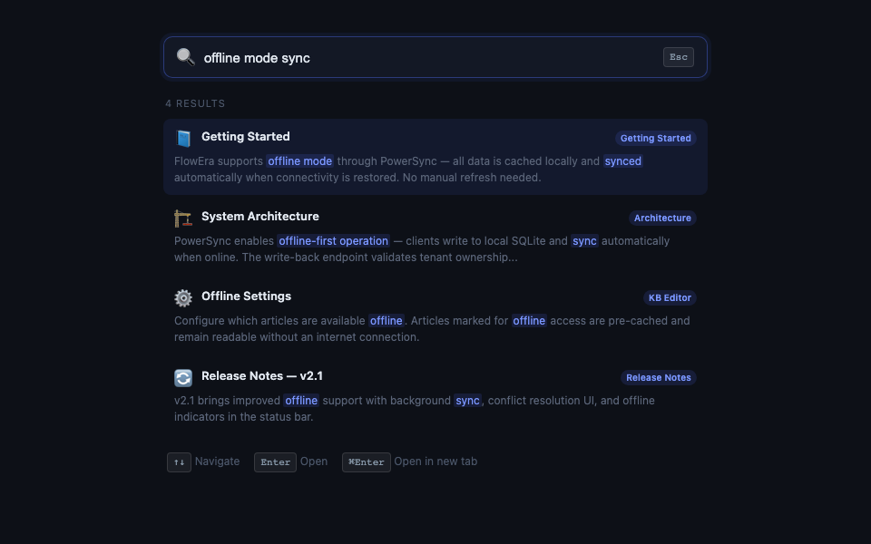Screen dimensions: 871x544
Task: Click the highlighted "synced" keyword
Action: (x=622, y=161)
